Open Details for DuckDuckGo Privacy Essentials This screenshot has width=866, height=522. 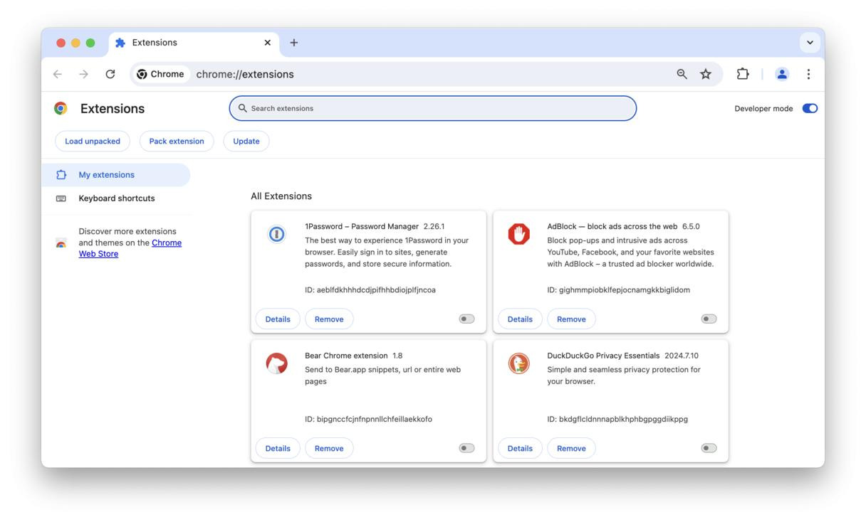coord(520,448)
